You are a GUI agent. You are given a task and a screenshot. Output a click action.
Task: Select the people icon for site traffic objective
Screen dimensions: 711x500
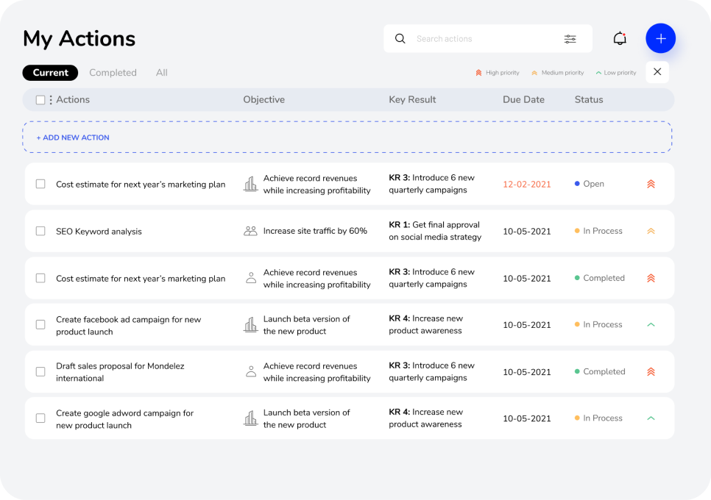click(250, 230)
